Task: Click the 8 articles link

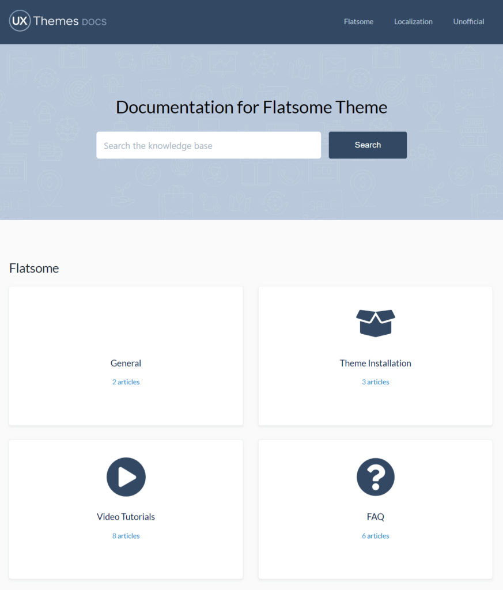Action: pos(126,536)
